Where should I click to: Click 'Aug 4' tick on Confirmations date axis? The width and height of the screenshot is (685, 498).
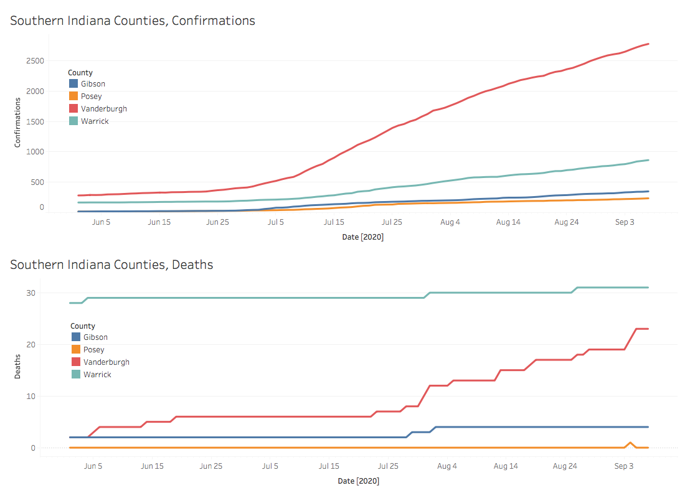(x=450, y=222)
